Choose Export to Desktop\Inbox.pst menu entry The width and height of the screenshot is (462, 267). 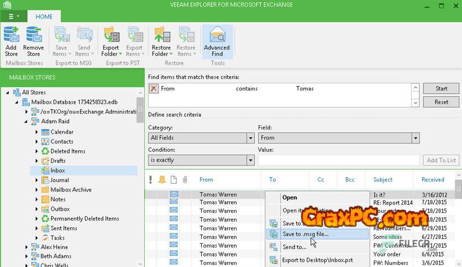[317, 260]
